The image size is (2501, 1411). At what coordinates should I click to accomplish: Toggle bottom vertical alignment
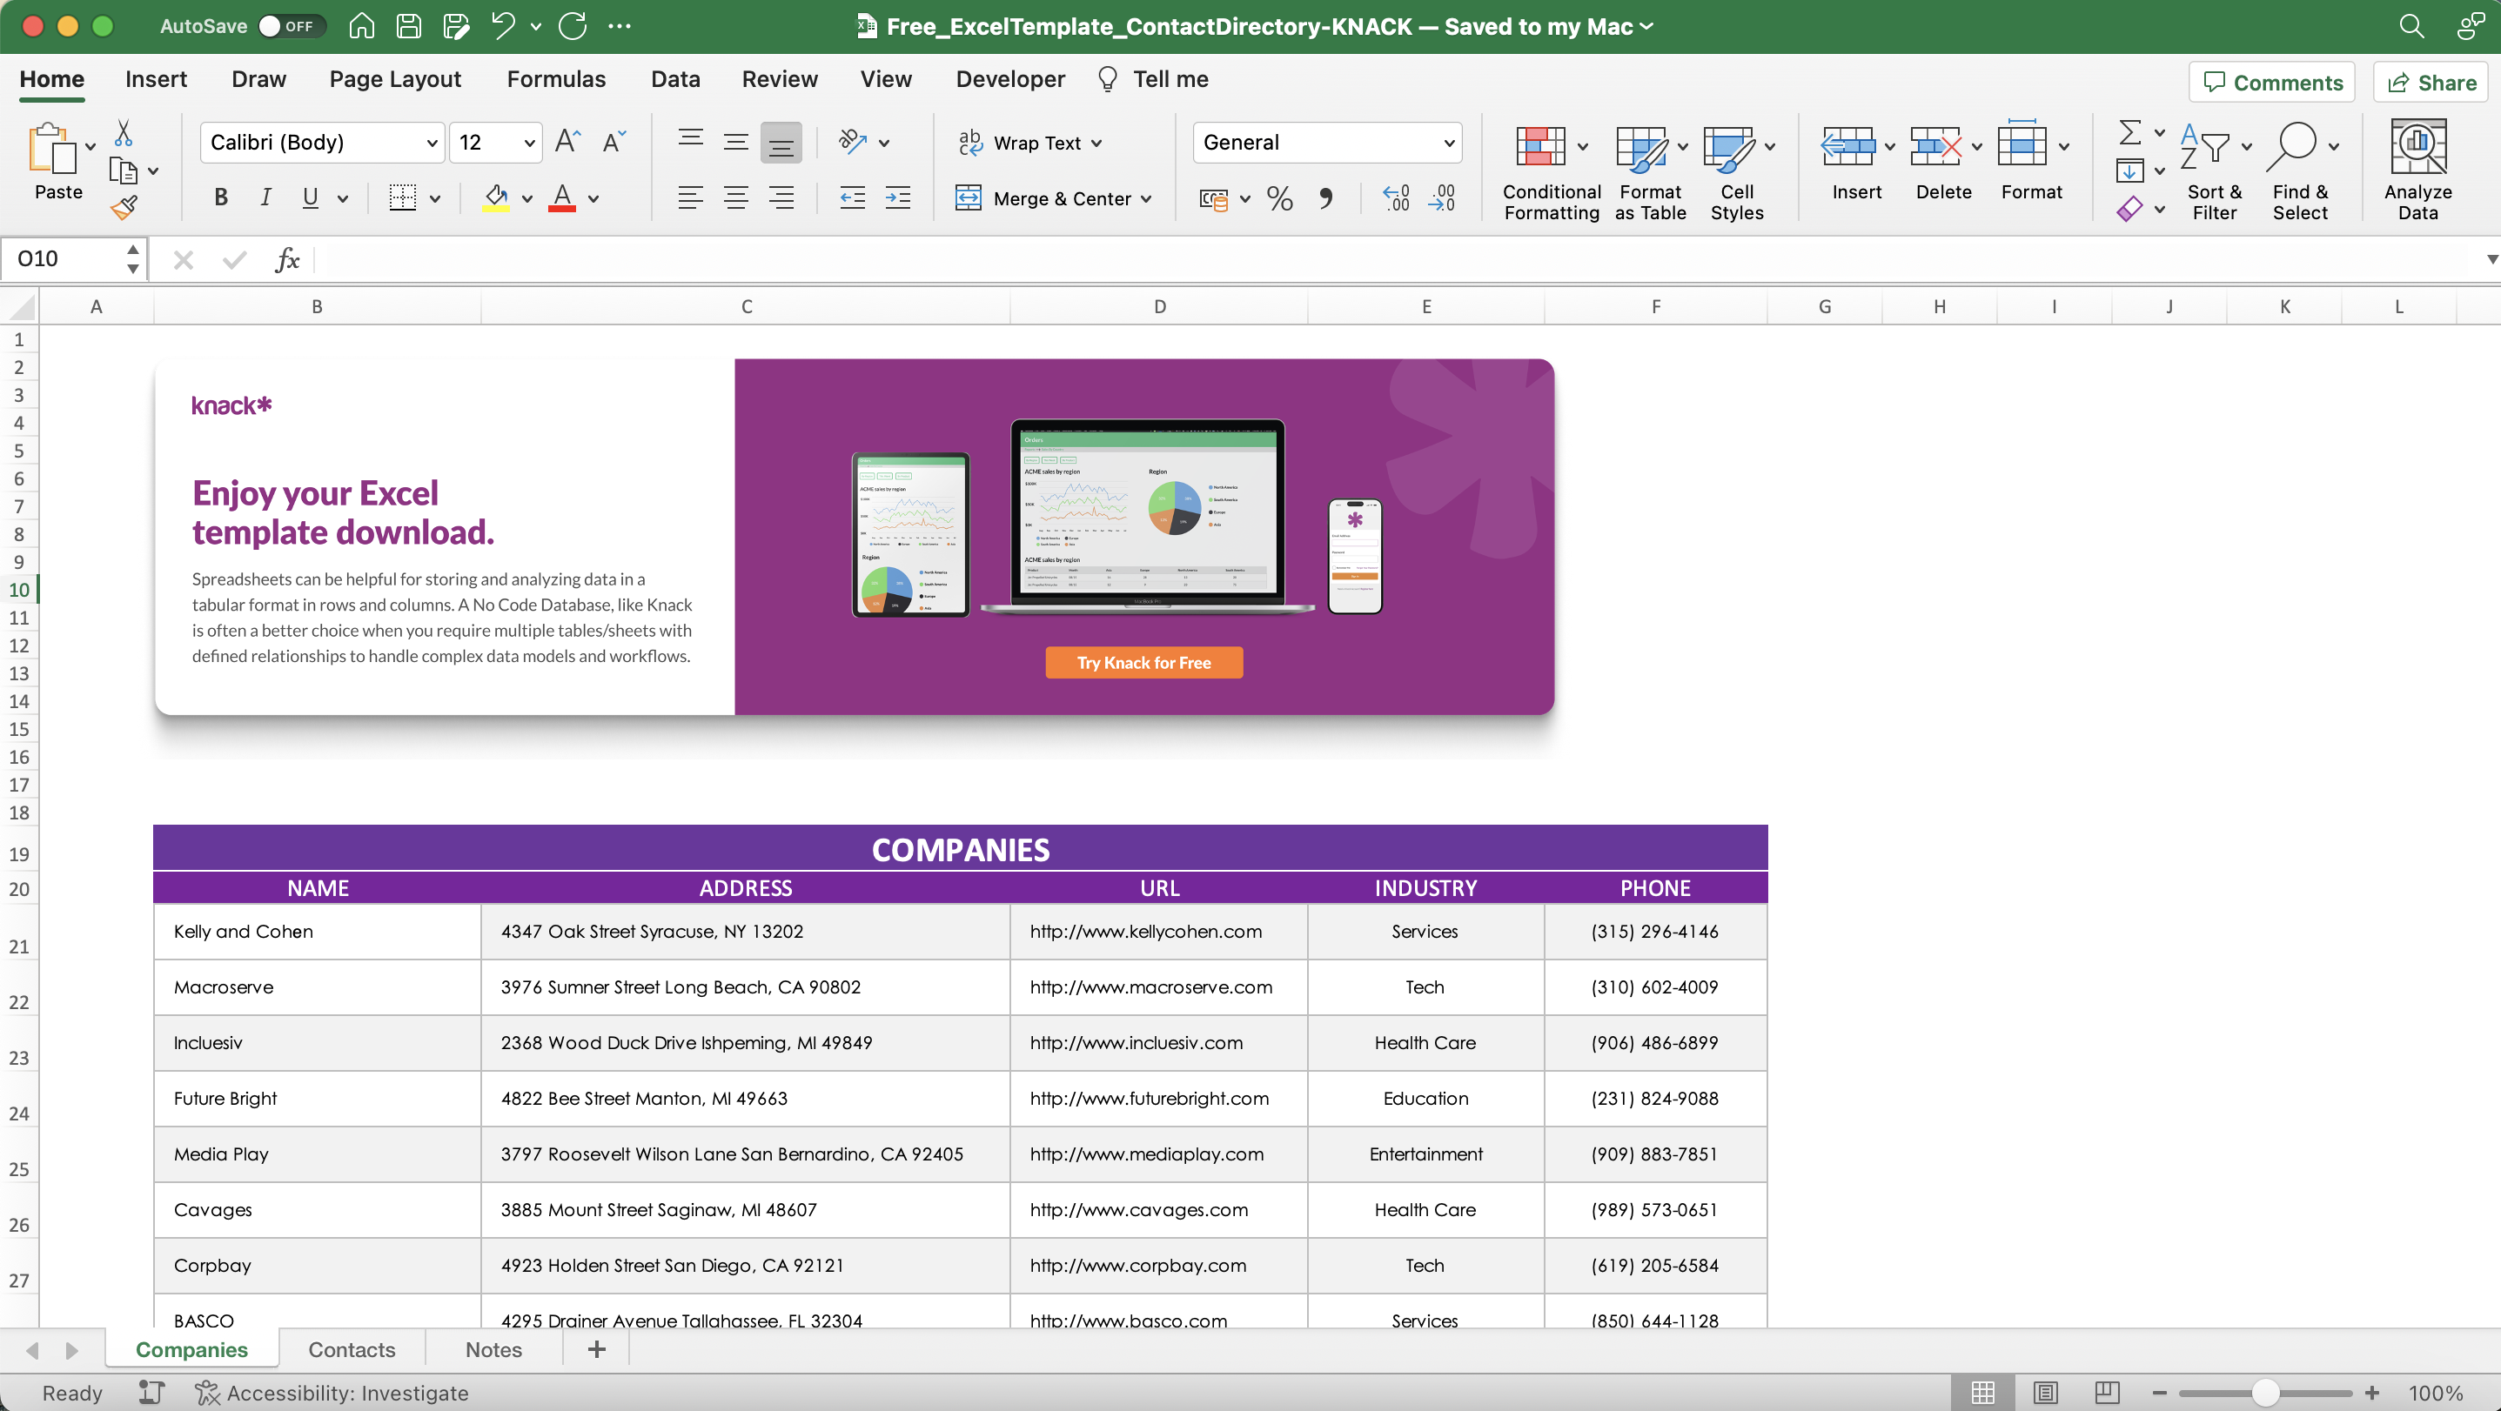[x=781, y=142]
